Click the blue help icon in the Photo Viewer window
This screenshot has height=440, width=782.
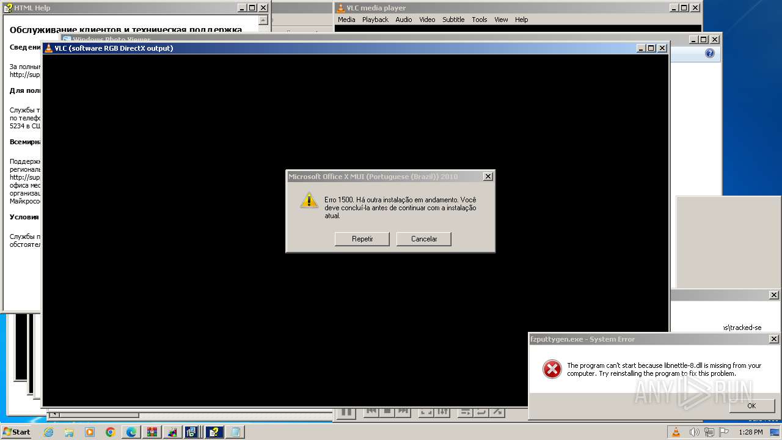point(709,54)
